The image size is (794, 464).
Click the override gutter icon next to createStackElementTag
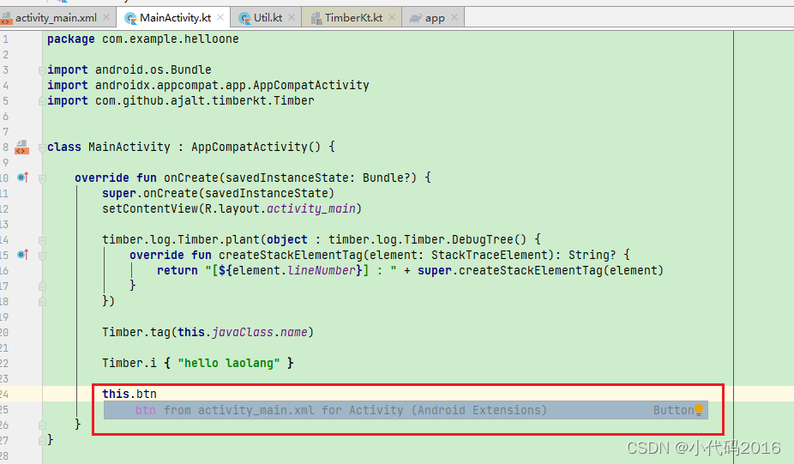coord(23,254)
